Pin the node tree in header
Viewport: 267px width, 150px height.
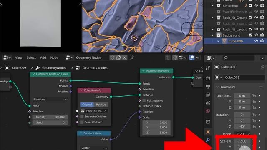pos(132,57)
